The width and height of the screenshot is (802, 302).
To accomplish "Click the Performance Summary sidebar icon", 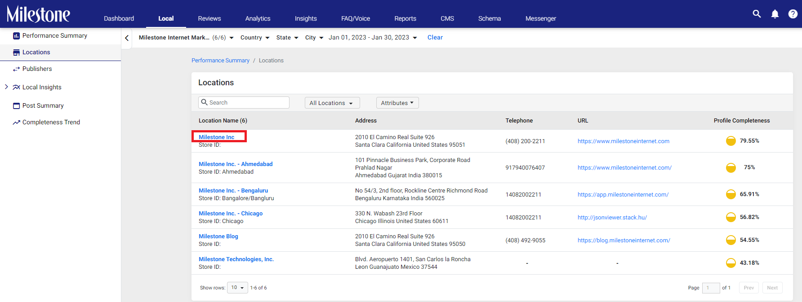I will 16,36.
